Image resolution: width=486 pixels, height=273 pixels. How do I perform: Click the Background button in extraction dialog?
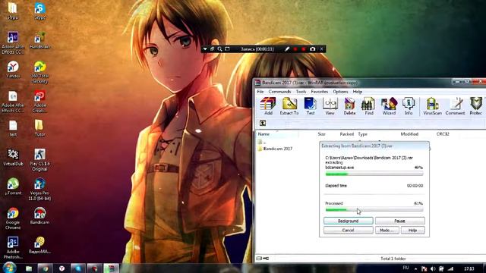348,221
